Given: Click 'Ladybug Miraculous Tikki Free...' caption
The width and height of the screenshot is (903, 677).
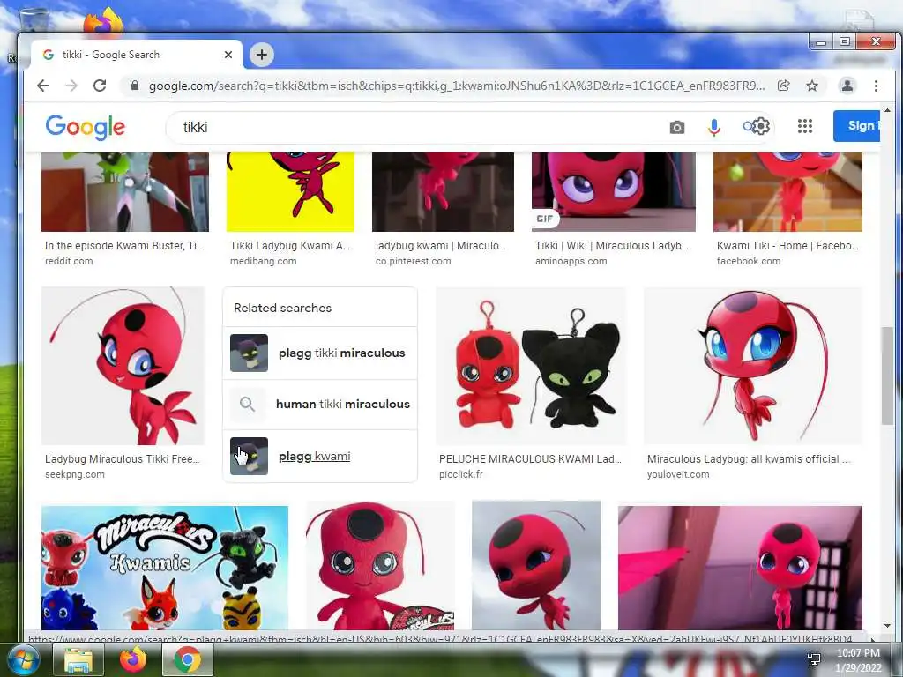Looking at the screenshot, I should 122,458.
